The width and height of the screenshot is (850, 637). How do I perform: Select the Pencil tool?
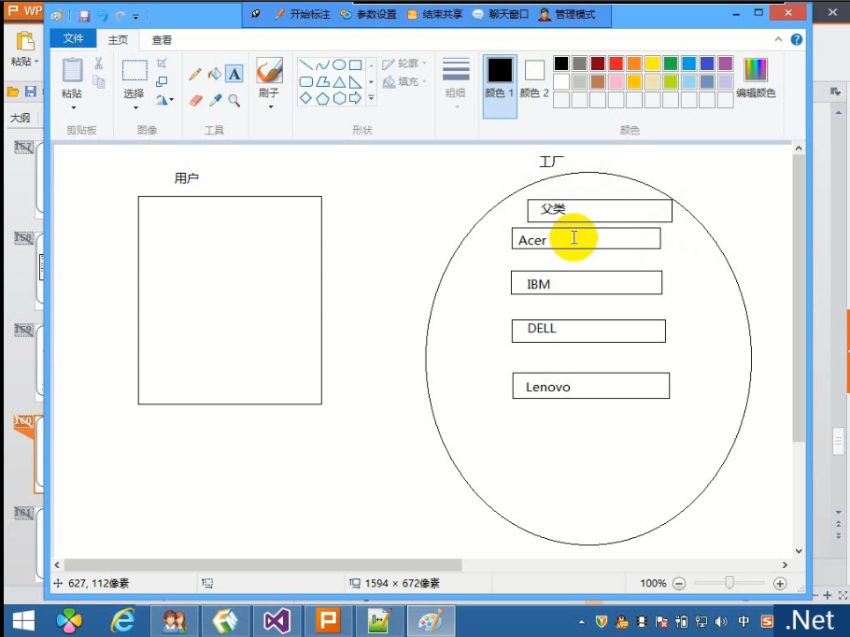(x=195, y=74)
